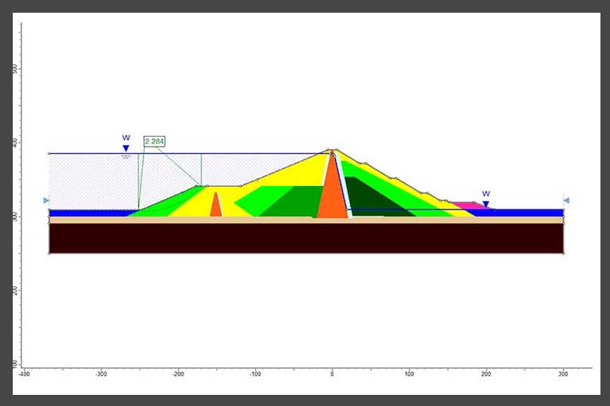
Task: Click the right downstream water table marker
Action: click(x=486, y=203)
